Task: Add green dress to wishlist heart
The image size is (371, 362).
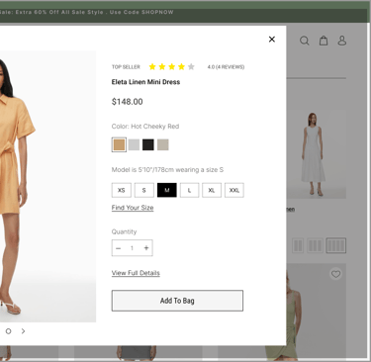Action: (335, 274)
